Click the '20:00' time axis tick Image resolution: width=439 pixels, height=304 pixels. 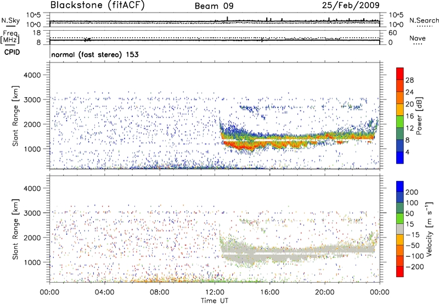pyautogui.click(x=324, y=292)
